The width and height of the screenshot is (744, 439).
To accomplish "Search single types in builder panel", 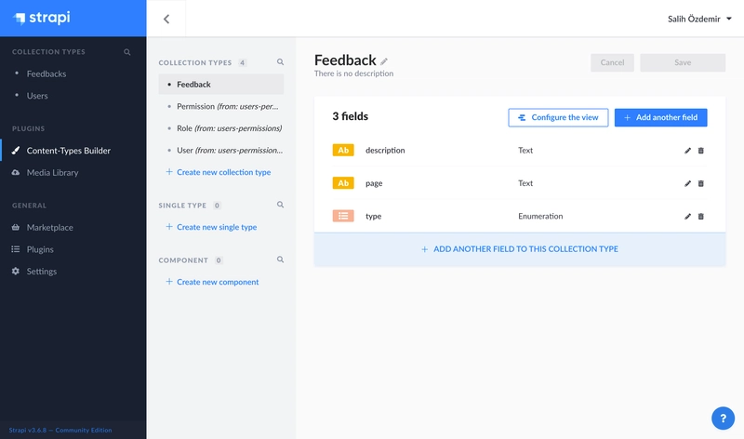I will [x=281, y=205].
